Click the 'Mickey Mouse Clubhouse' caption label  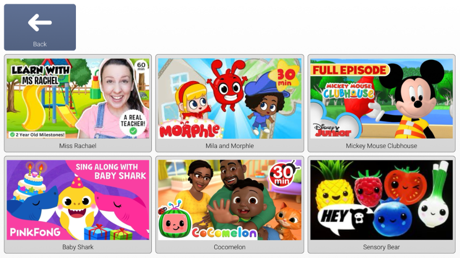point(381,146)
